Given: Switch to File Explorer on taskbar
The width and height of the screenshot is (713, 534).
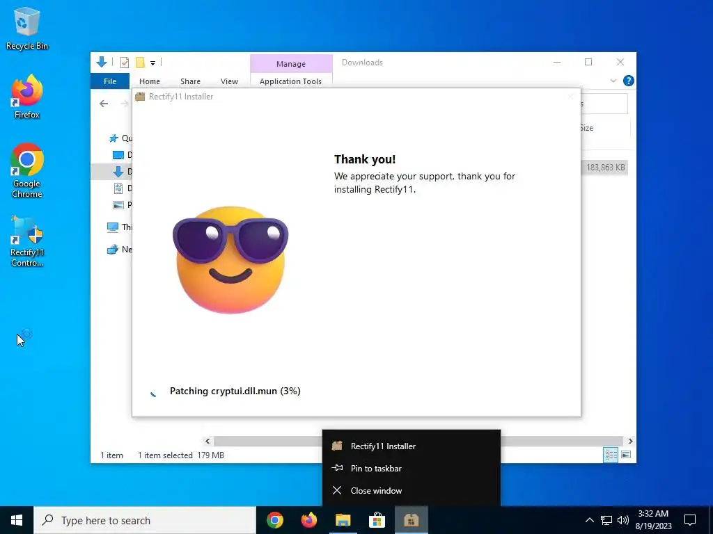Looking at the screenshot, I should coord(343,520).
